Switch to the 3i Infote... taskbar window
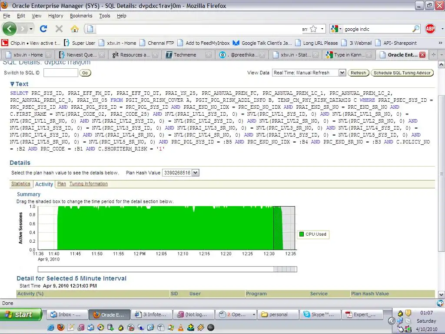Image resolution: width=445 pixels, height=334 pixels. (x=151, y=314)
